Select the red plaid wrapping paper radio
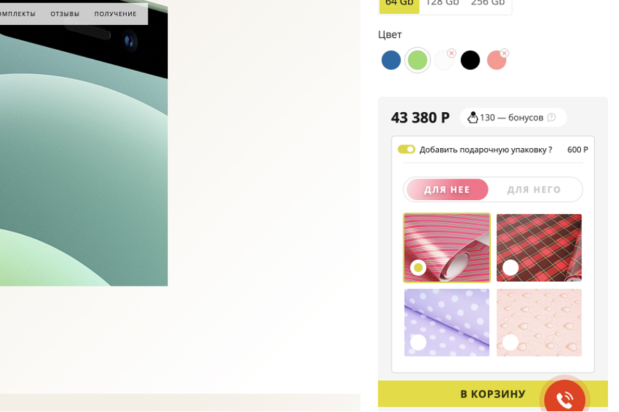 click(510, 268)
